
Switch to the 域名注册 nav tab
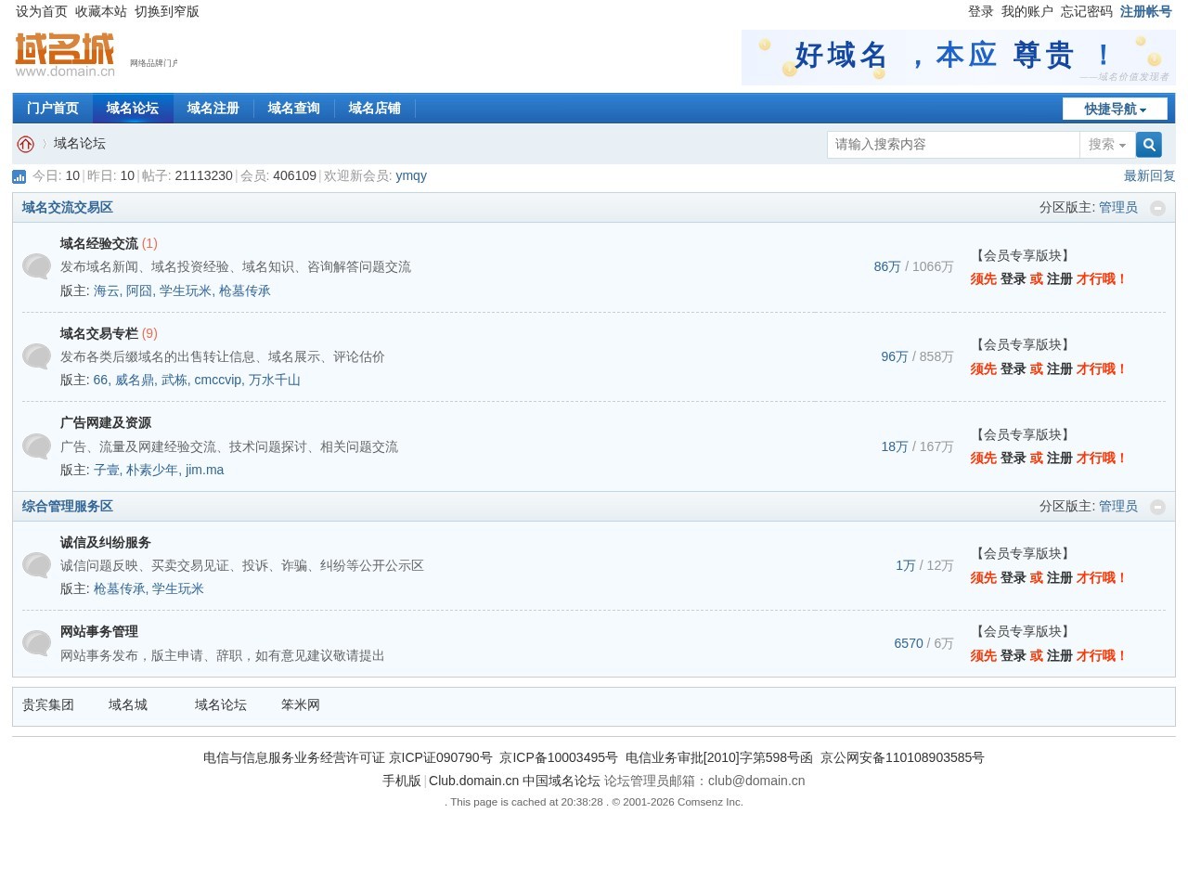tap(213, 109)
